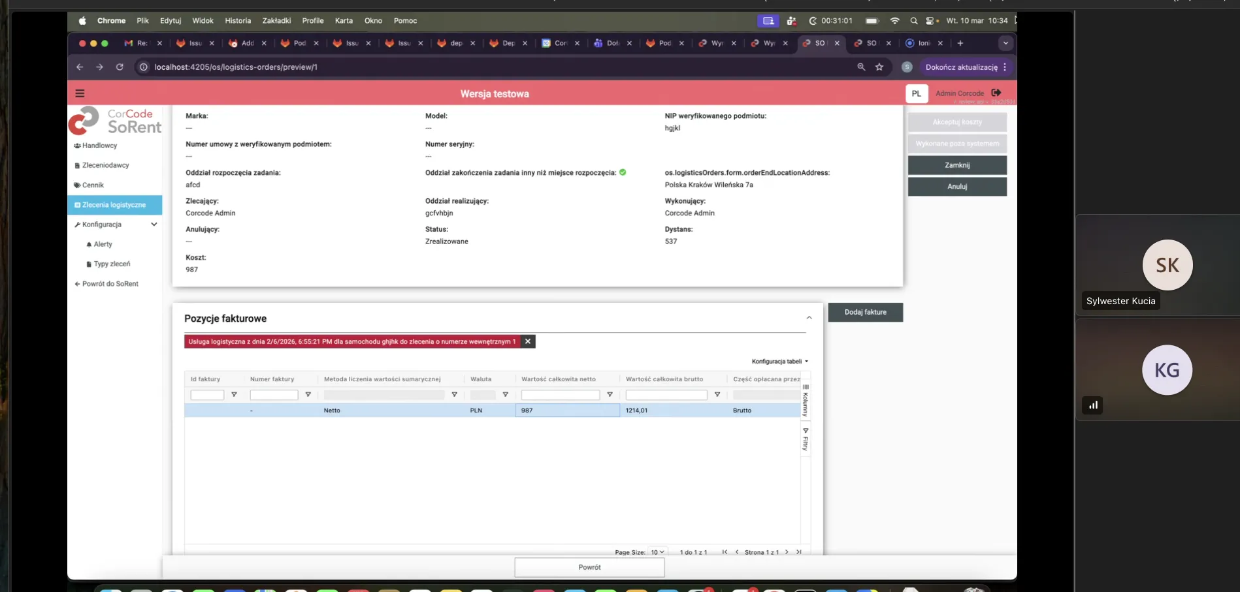Click into Wartość całkowita netto filter field
The width and height of the screenshot is (1240, 592).
tap(560, 395)
